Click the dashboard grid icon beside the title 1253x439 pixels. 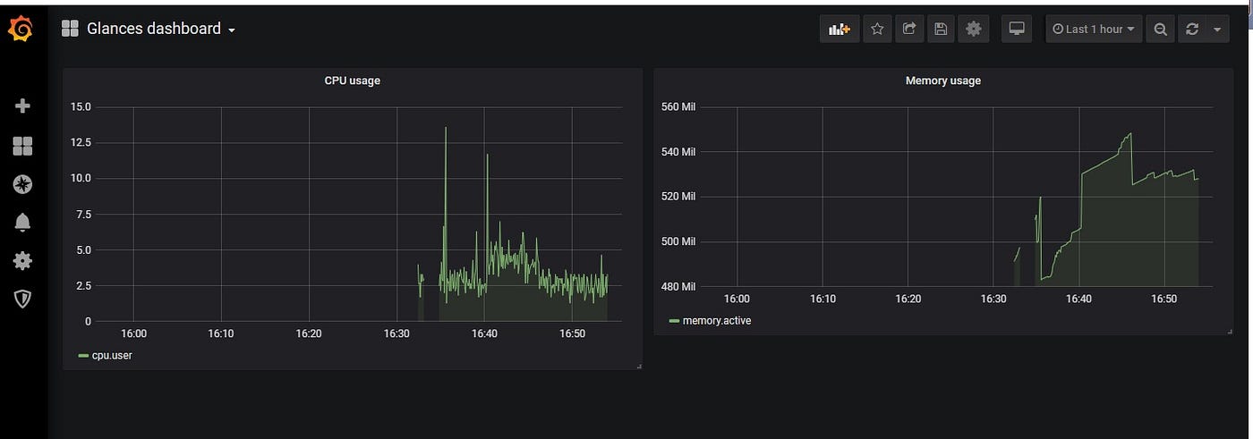pyautogui.click(x=70, y=29)
